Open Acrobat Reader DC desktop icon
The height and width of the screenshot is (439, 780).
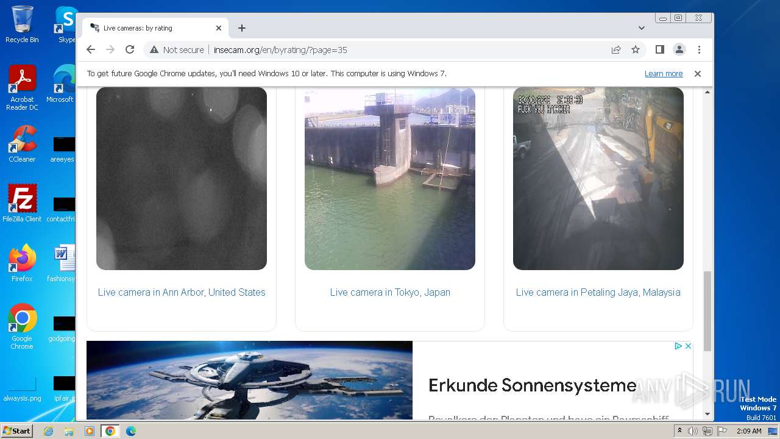pyautogui.click(x=22, y=88)
